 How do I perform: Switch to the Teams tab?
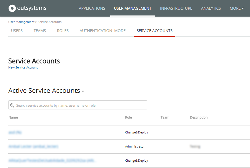point(40,31)
